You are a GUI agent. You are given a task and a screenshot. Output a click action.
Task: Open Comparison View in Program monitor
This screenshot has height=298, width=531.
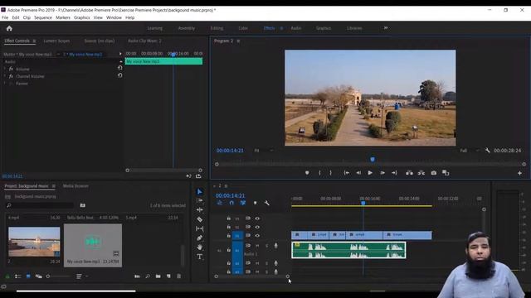point(446,173)
